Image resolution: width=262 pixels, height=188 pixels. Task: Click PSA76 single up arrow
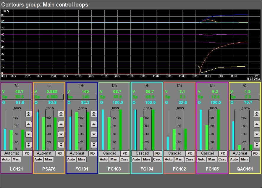[x=61, y=124]
